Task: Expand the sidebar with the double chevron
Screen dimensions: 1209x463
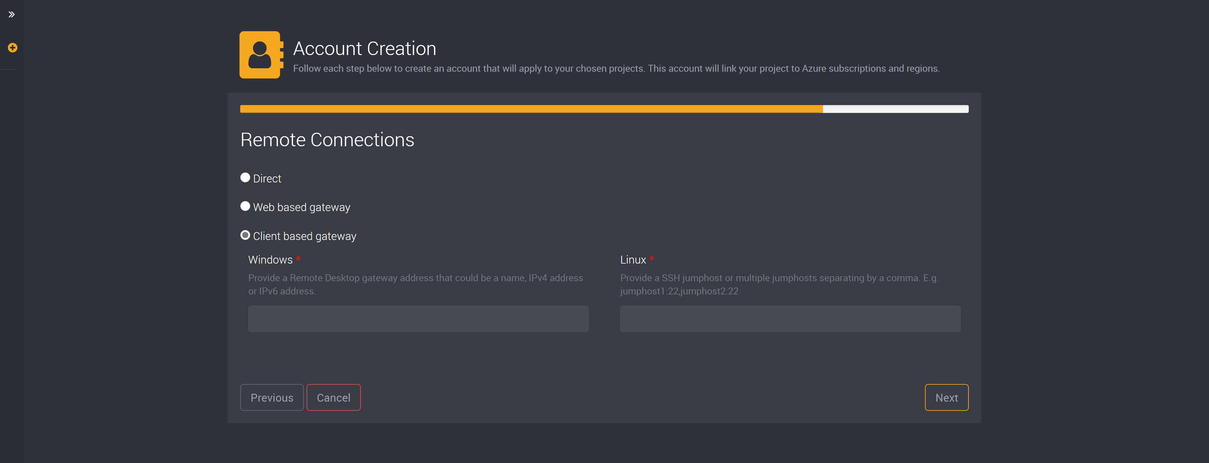Action: (x=12, y=14)
